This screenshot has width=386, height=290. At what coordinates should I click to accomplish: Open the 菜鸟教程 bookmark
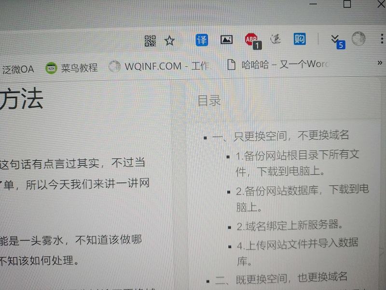(x=72, y=68)
